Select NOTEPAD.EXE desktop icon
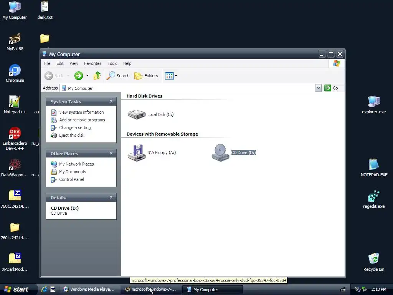Viewport: 393px width, 295px height. [x=374, y=168]
